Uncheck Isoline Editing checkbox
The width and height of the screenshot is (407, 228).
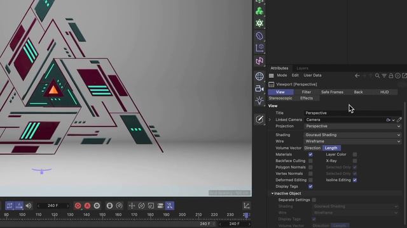click(355, 180)
